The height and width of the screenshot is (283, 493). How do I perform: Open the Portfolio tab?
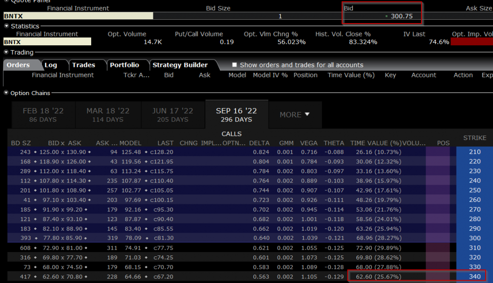124,65
